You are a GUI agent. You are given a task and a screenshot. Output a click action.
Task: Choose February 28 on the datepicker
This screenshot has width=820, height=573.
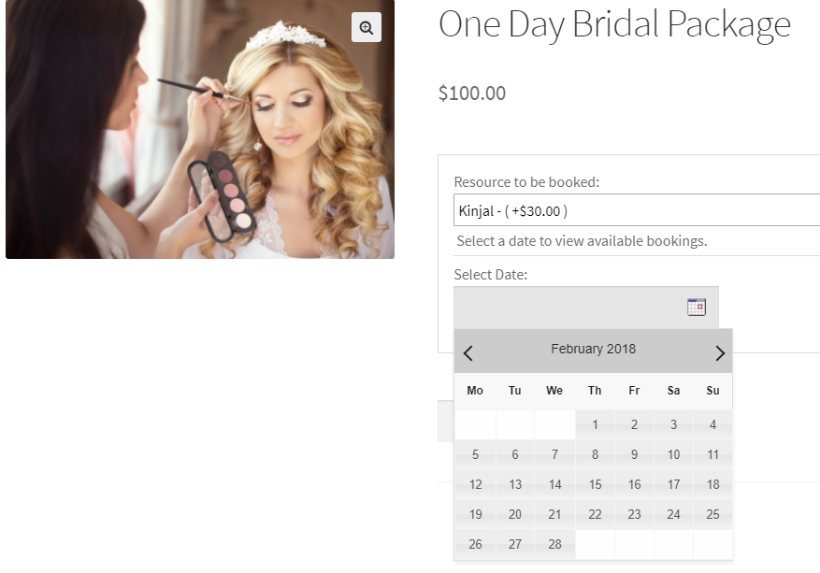click(554, 544)
